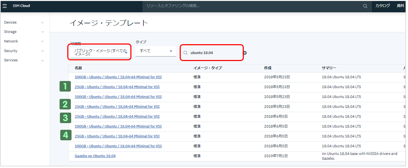
Task: Click the イメージ・テンプレート page heading
Action: coord(109,23)
